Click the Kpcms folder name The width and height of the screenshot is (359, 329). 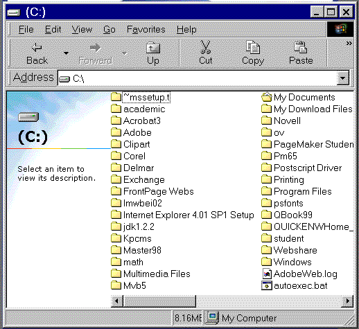click(x=137, y=238)
